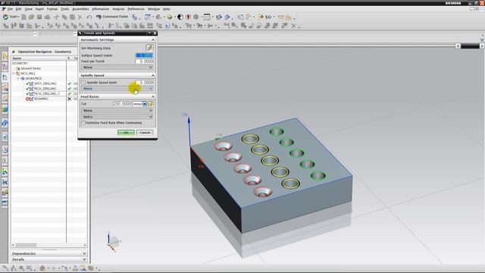Click the Save disk icon in the toolbar
Image resolution: width=485 pixels, height=273 pixels.
(x=39, y=17)
